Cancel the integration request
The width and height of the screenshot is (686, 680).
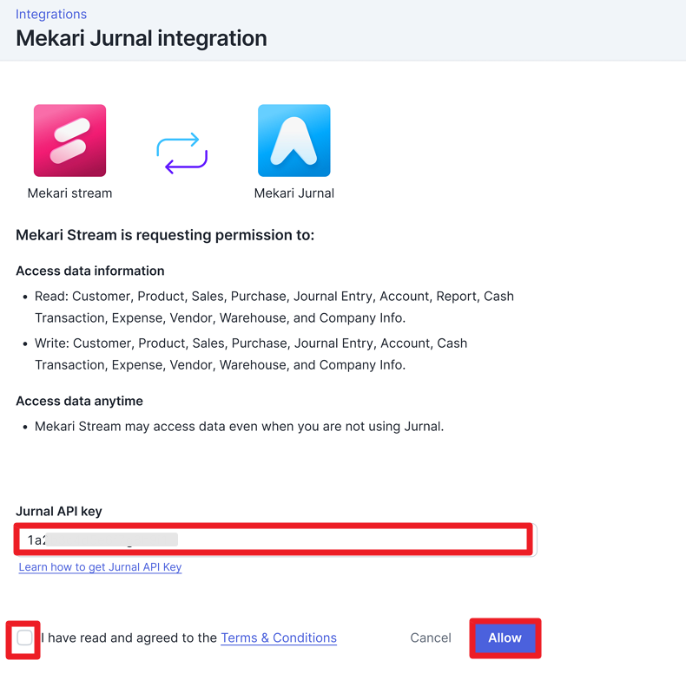431,637
